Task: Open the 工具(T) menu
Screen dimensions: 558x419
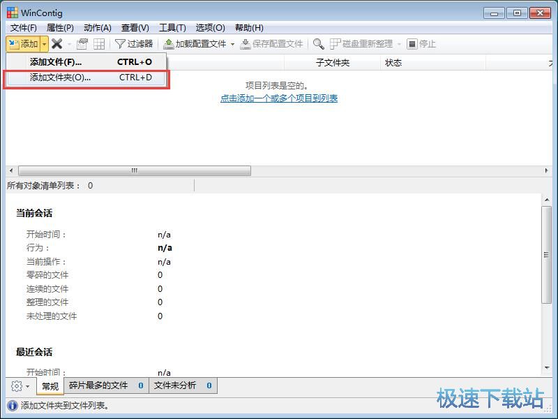Action: pos(171,28)
